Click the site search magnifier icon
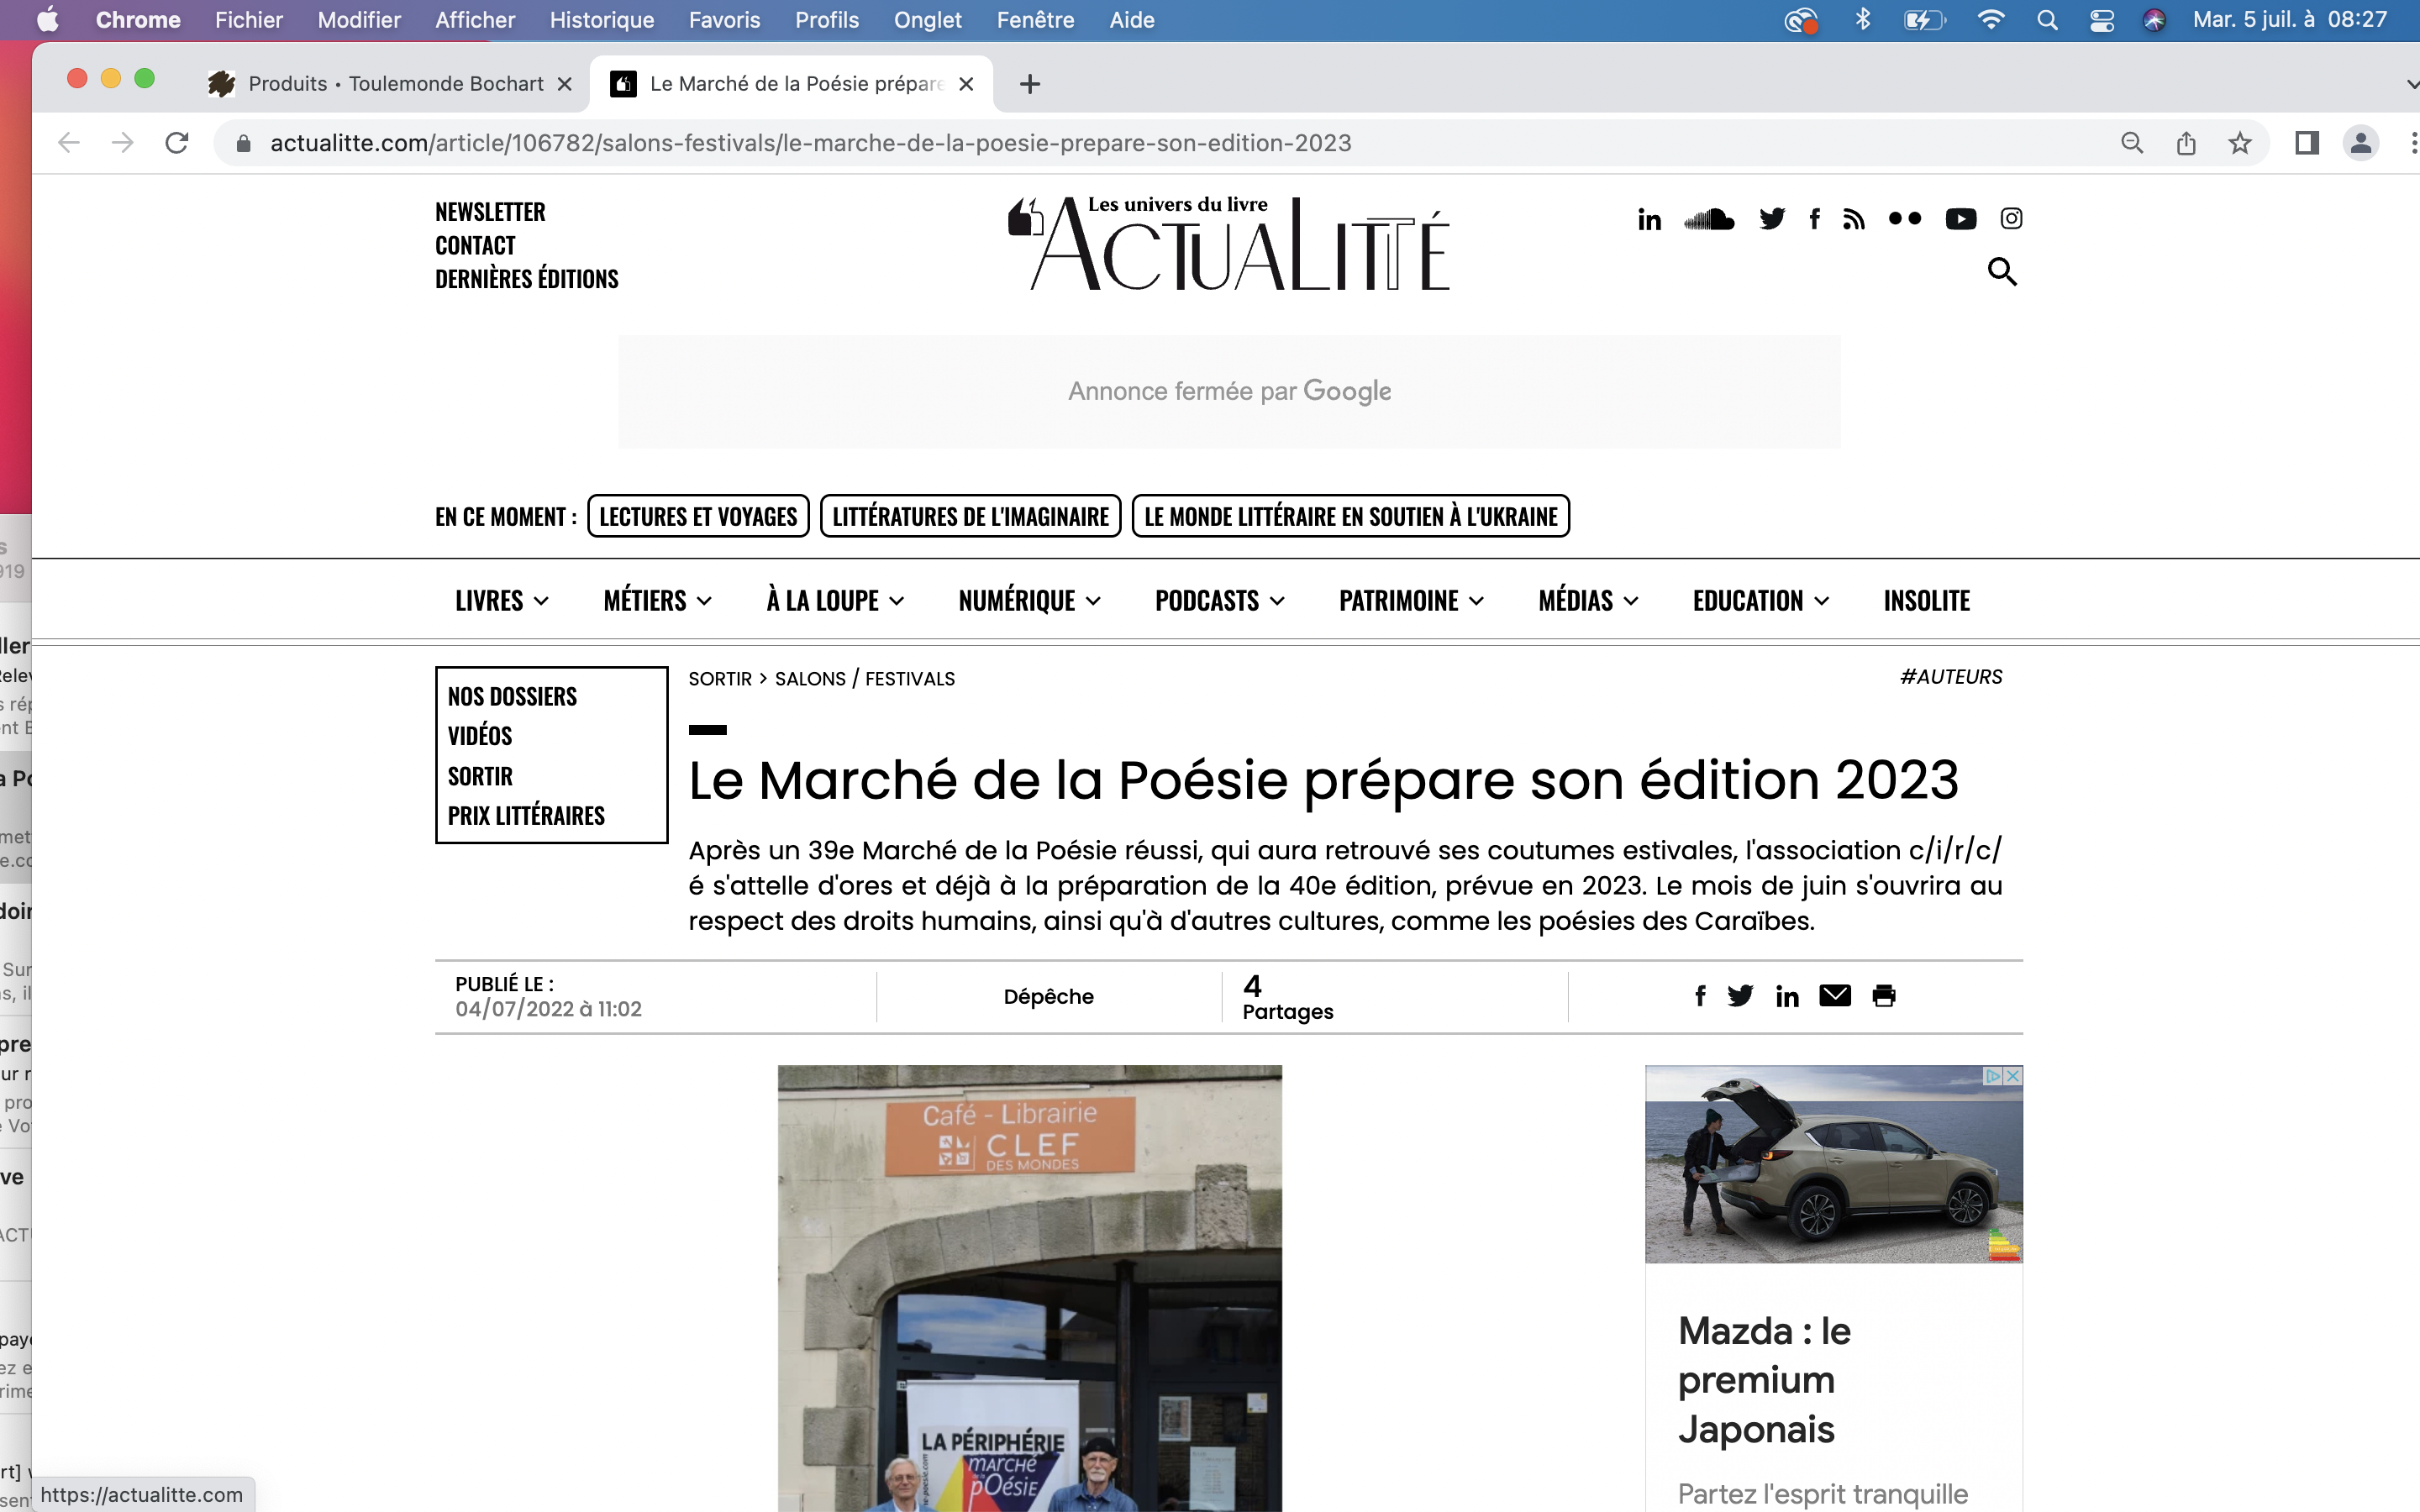The height and width of the screenshot is (1512, 2420). pos(2001,271)
